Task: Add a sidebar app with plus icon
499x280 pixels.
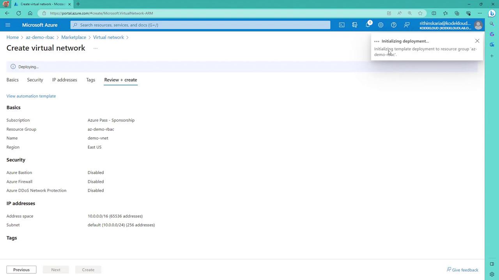Action: (x=492, y=56)
